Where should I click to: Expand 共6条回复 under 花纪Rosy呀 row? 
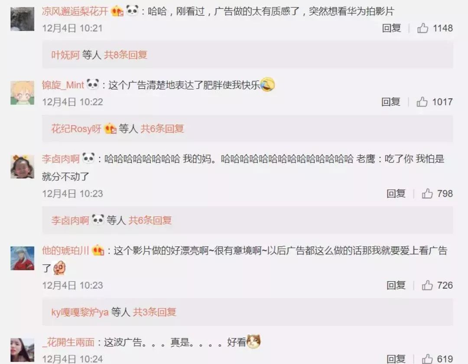point(162,129)
